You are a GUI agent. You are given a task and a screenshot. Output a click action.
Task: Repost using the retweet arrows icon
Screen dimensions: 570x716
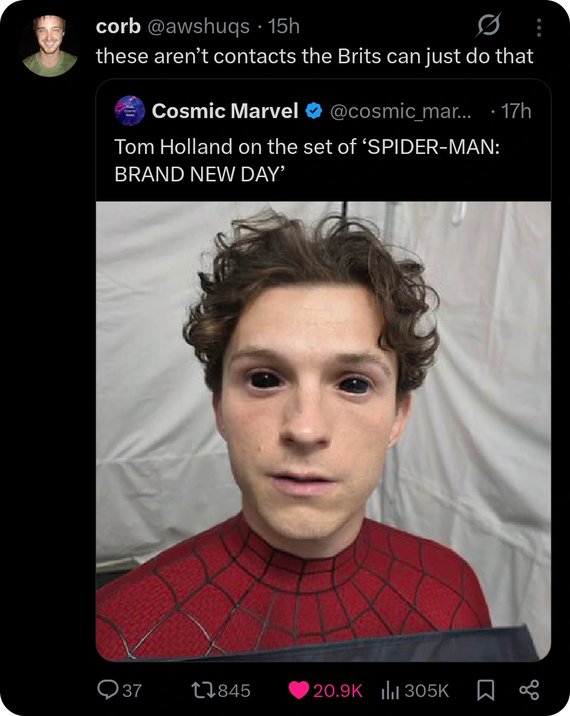pos(203,690)
